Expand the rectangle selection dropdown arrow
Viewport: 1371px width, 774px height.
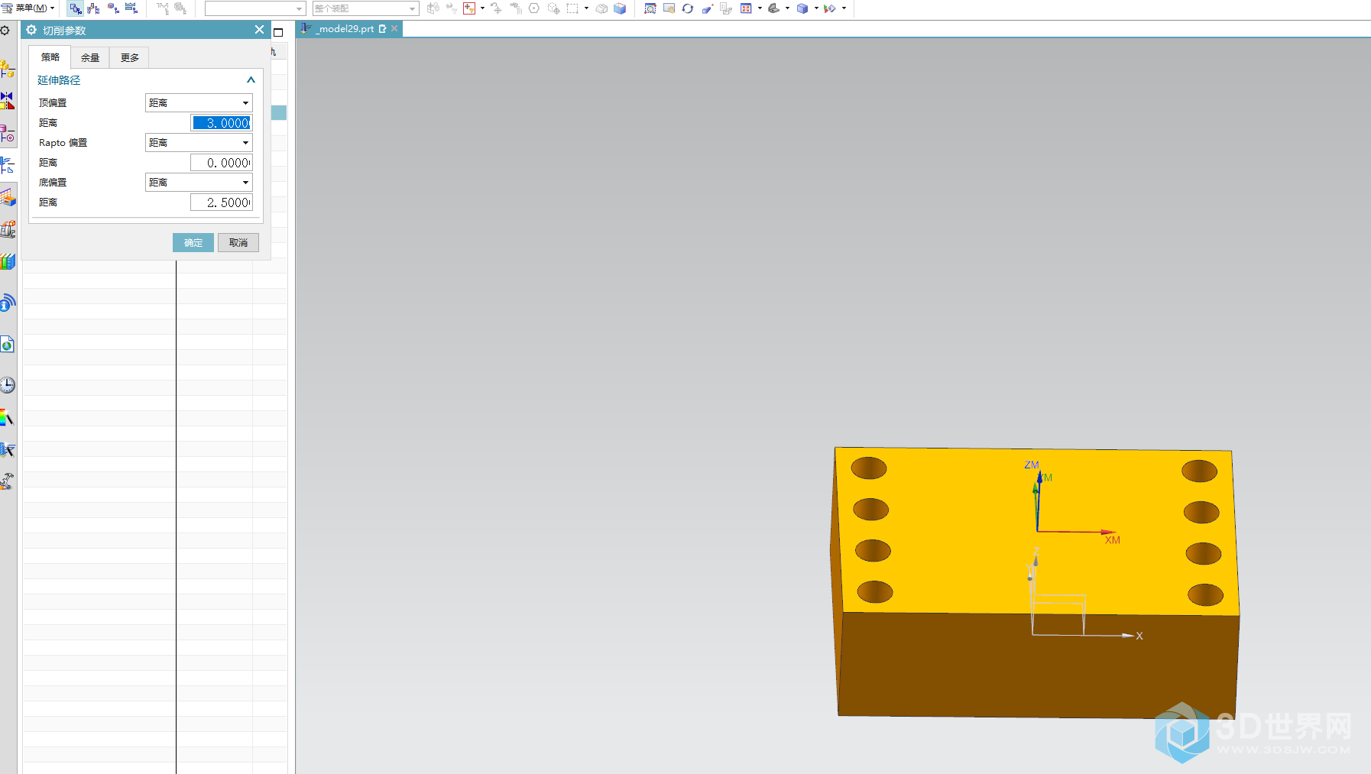[x=586, y=8]
